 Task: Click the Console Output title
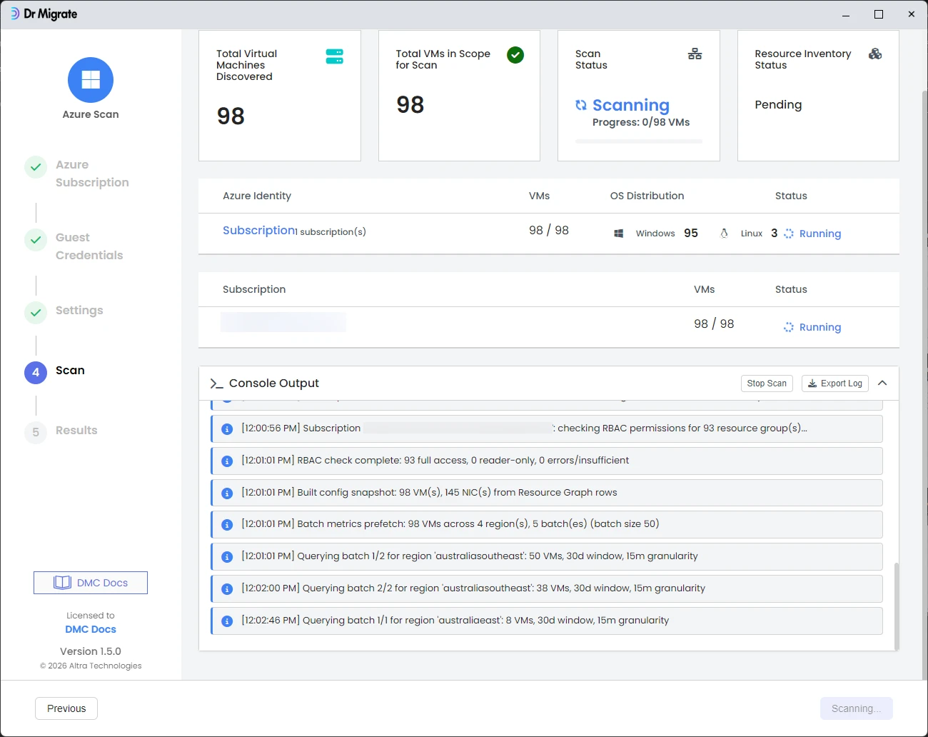274,383
